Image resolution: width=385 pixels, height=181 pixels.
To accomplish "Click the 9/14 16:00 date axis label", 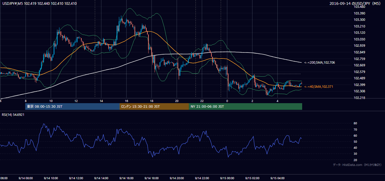I will (x=127, y=178).
